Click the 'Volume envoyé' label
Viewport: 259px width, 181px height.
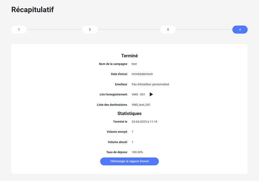[x=117, y=132]
